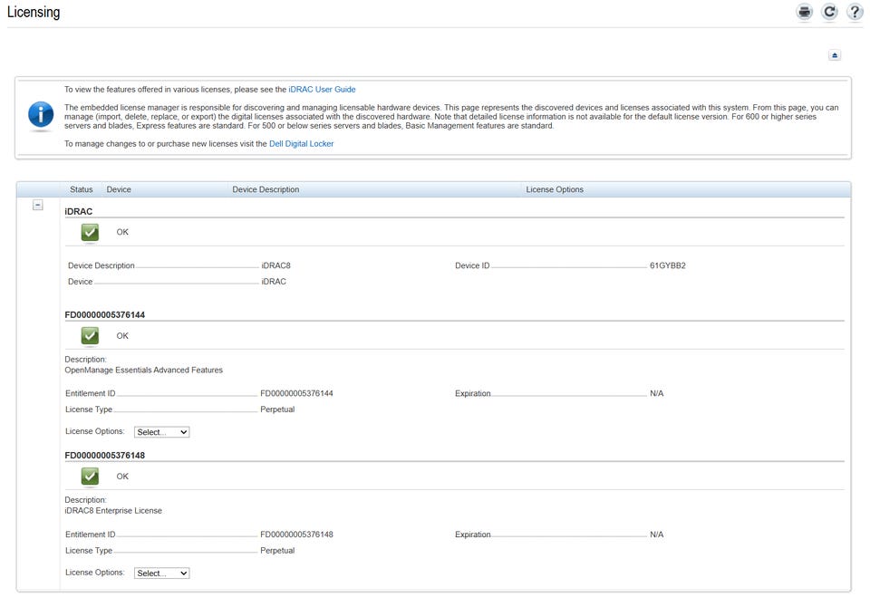Screen dimensions: 870x607
Task: Click Expiration N/A value for FD00000005376148
Action: point(657,535)
